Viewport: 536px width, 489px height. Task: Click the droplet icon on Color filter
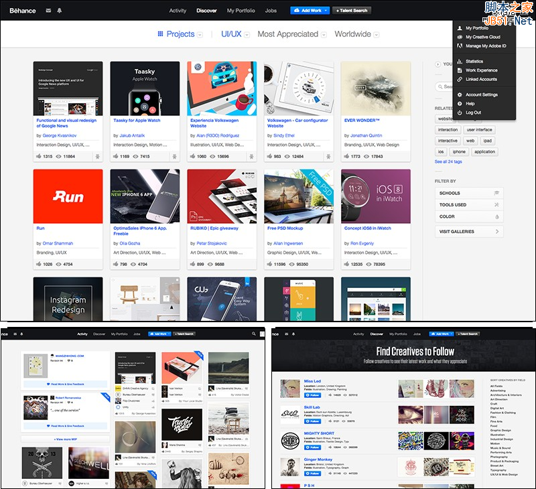pos(496,217)
